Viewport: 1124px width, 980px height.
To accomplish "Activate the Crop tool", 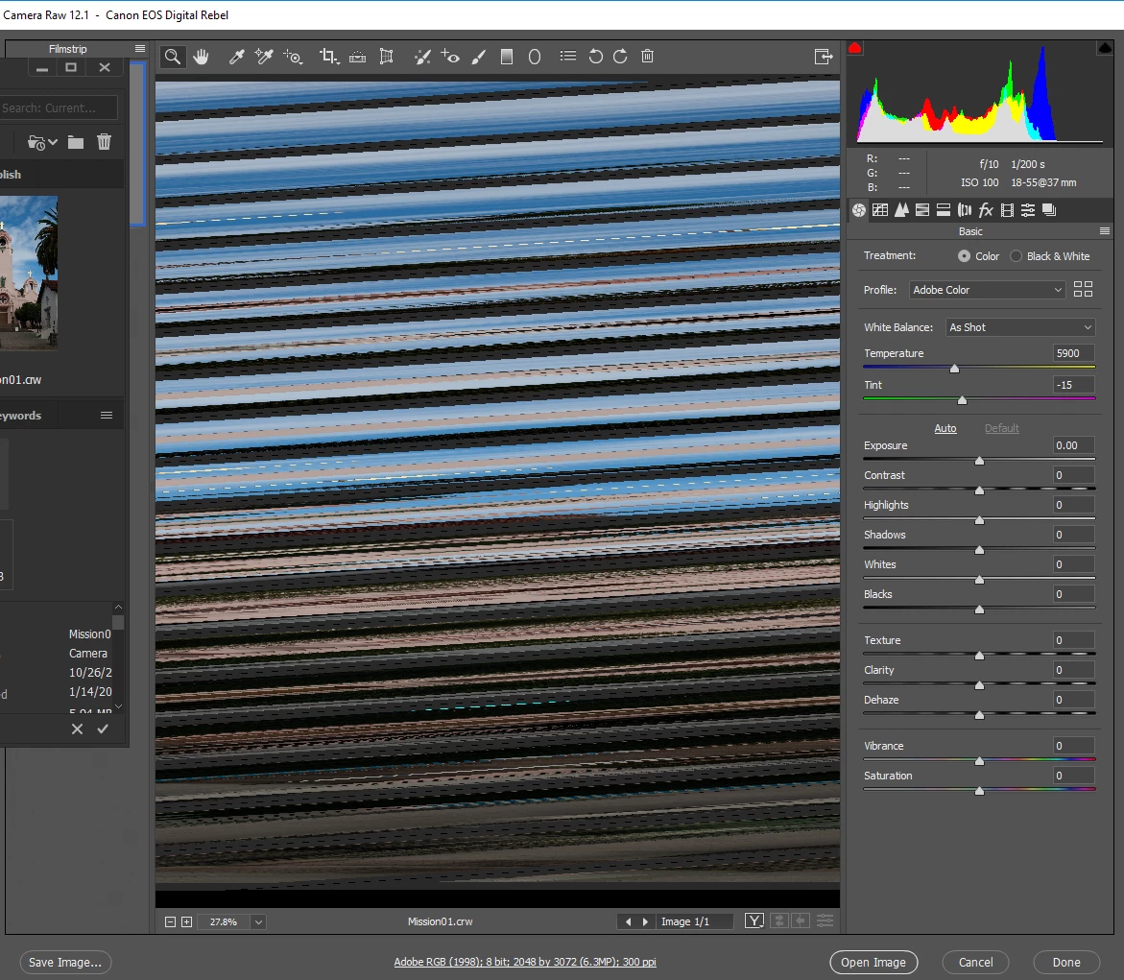I will (x=328, y=57).
